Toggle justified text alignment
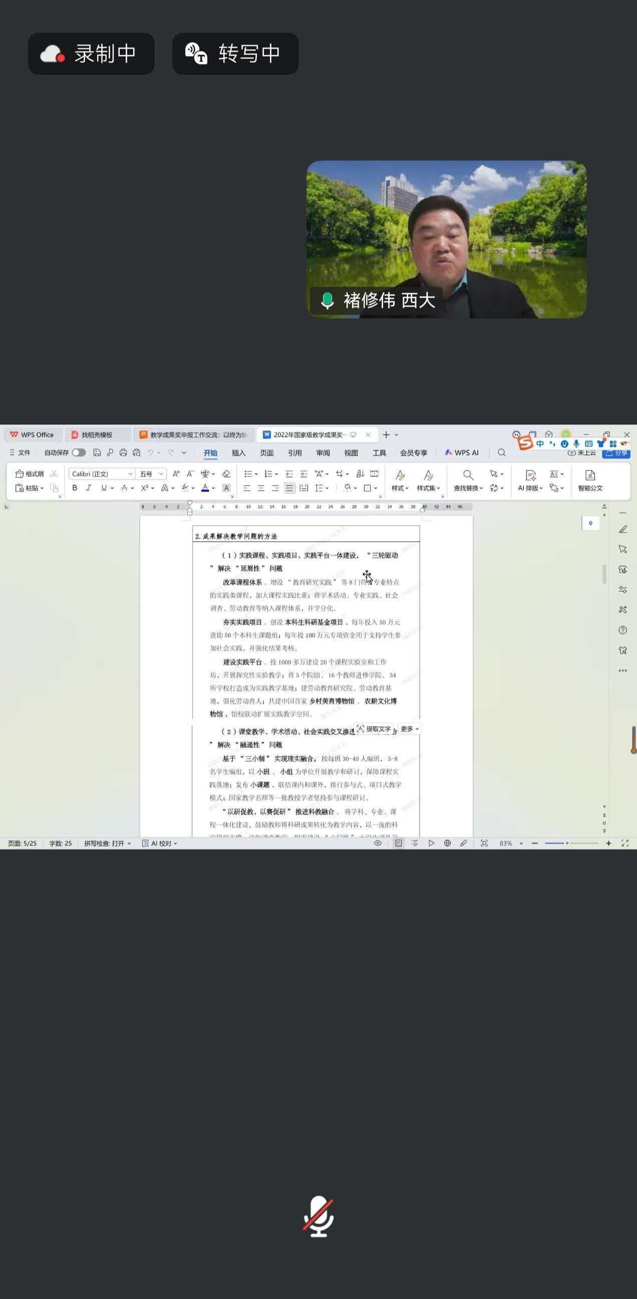Viewport: 637px width, 1299px height. pos(289,488)
